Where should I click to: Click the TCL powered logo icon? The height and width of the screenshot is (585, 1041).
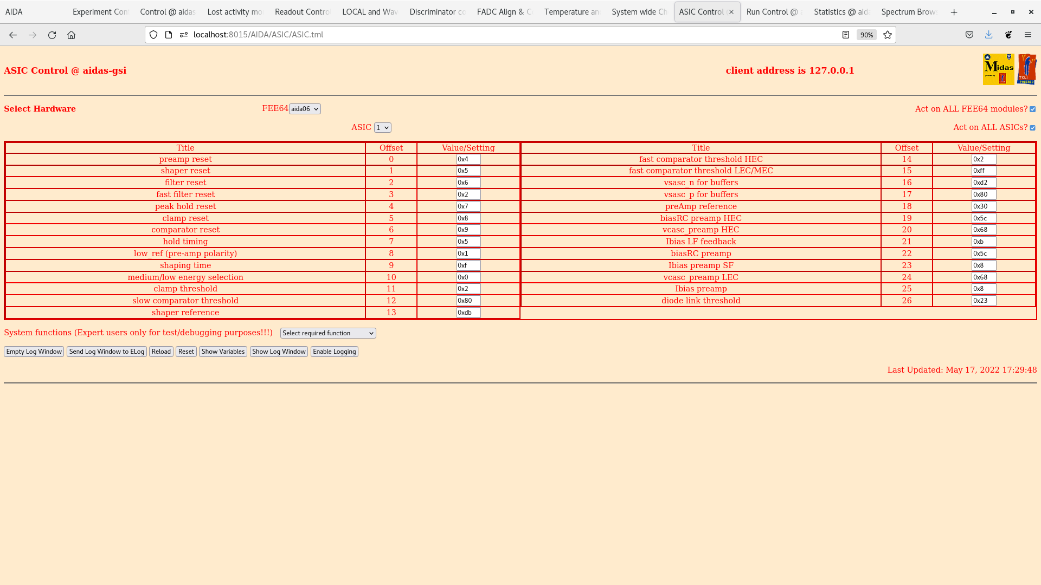coord(1027,69)
